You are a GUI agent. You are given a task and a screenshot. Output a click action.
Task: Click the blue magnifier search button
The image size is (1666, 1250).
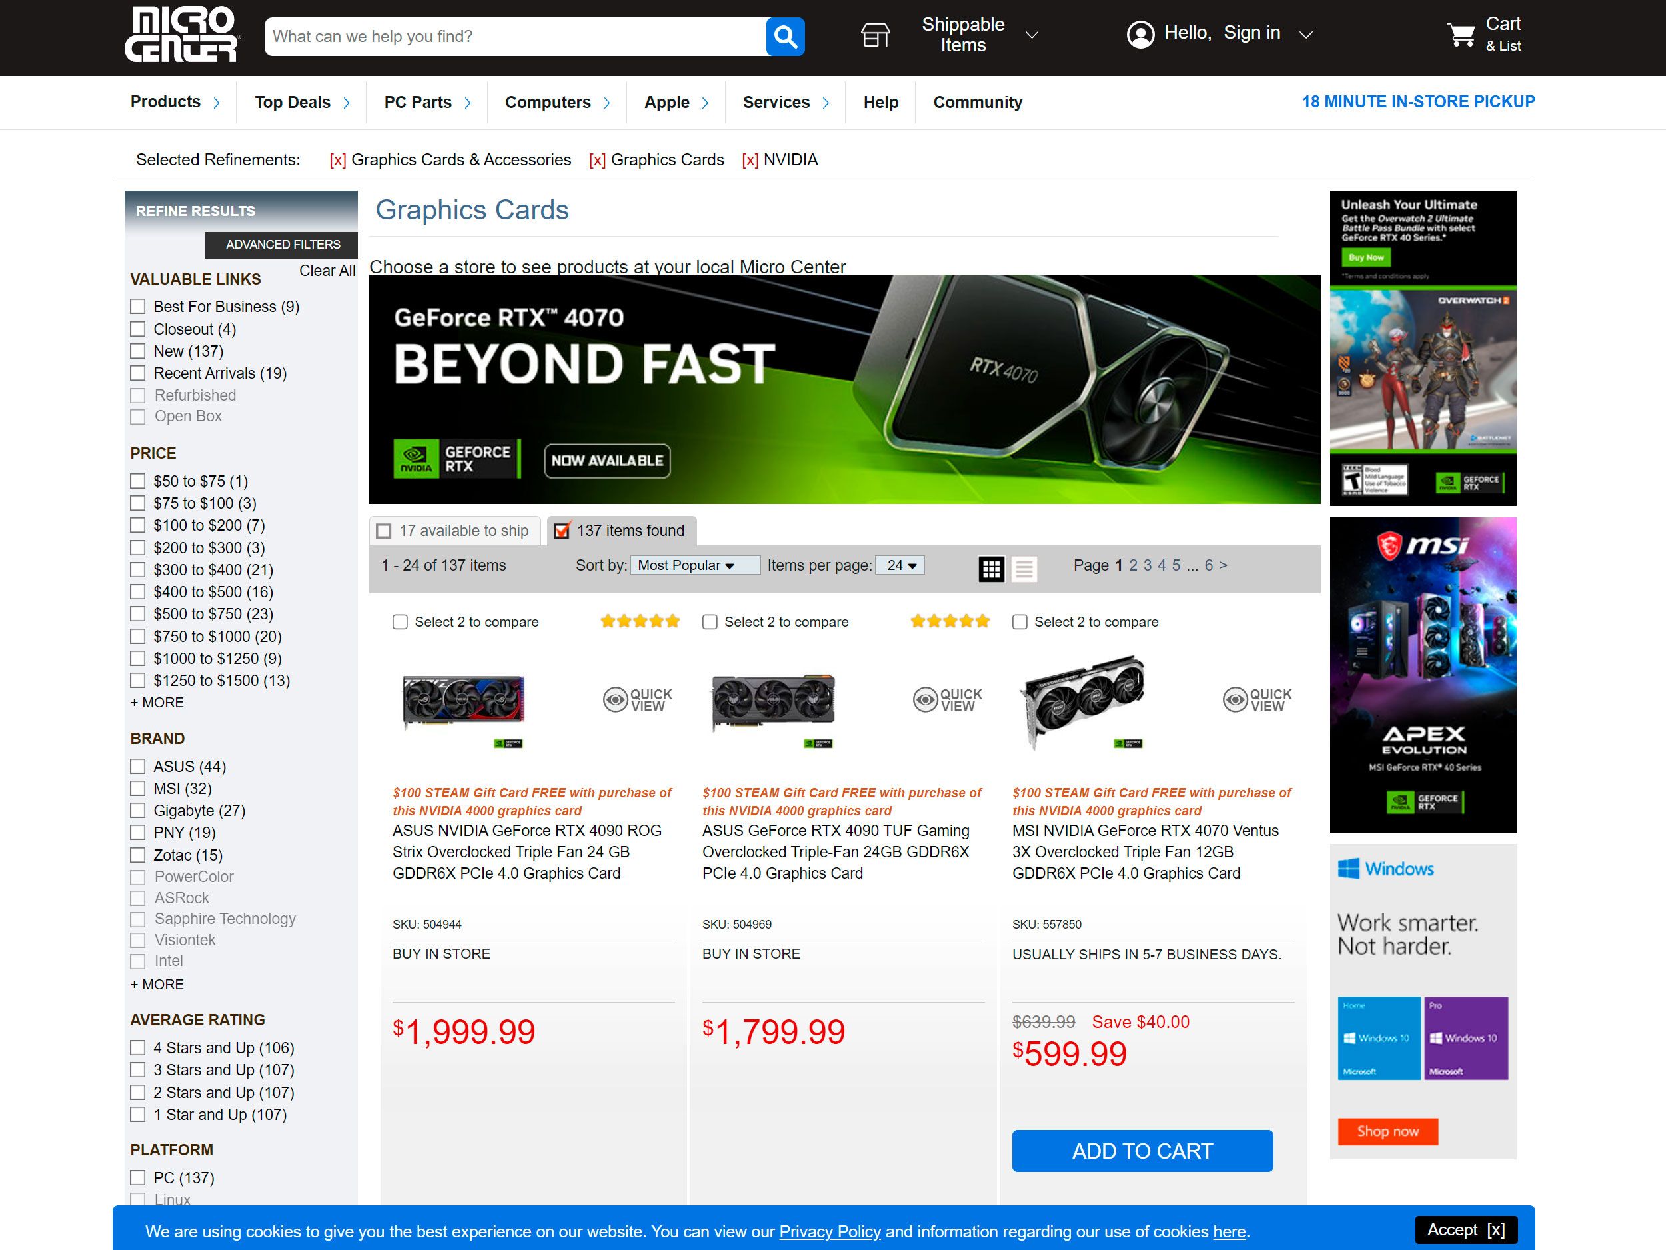coord(785,36)
